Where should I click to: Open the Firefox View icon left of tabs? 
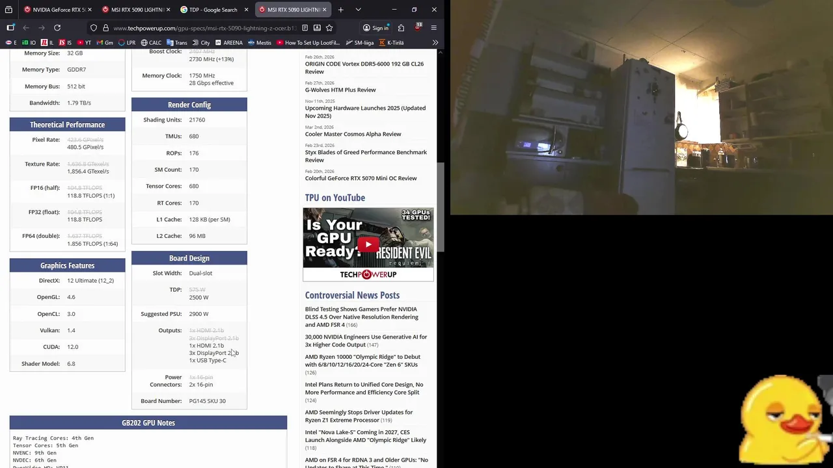(x=8, y=10)
